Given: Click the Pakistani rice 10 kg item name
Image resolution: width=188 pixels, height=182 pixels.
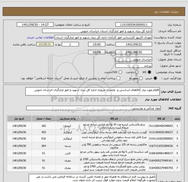Looking at the screenshot, I should [114, 126].
